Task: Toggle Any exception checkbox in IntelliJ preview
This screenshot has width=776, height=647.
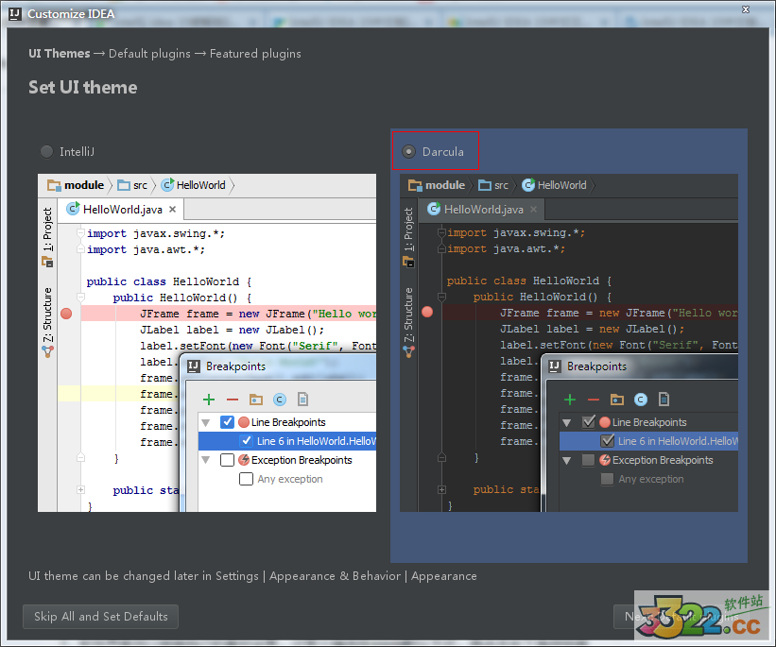Action: (246, 479)
